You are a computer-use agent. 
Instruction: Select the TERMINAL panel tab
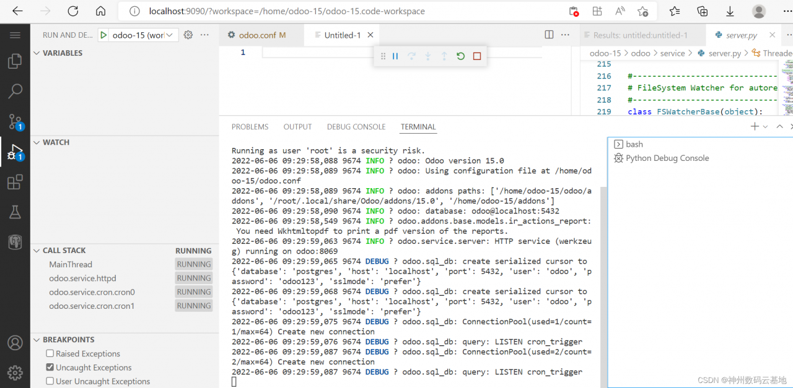(x=418, y=127)
